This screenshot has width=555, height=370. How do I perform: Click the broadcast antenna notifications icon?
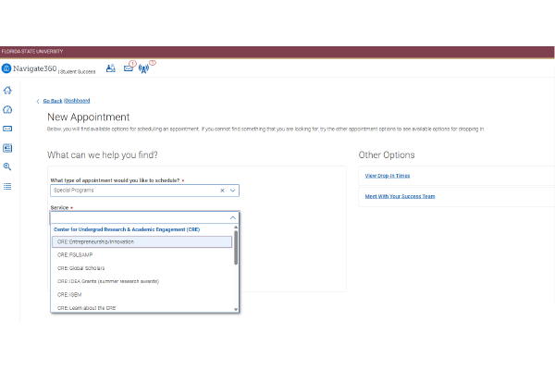click(144, 68)
